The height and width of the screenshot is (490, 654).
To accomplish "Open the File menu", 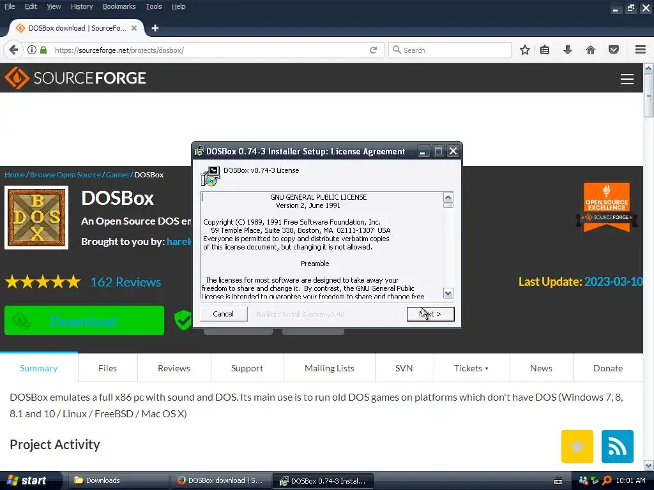I will (10, 6).
